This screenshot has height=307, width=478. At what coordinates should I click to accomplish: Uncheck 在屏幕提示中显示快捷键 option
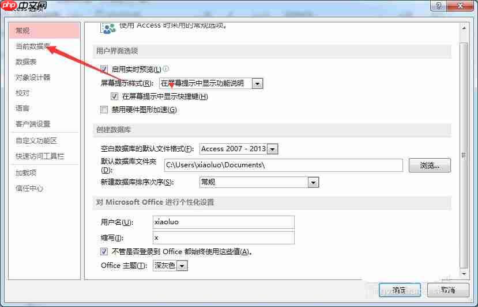click(x=114, y=97)
